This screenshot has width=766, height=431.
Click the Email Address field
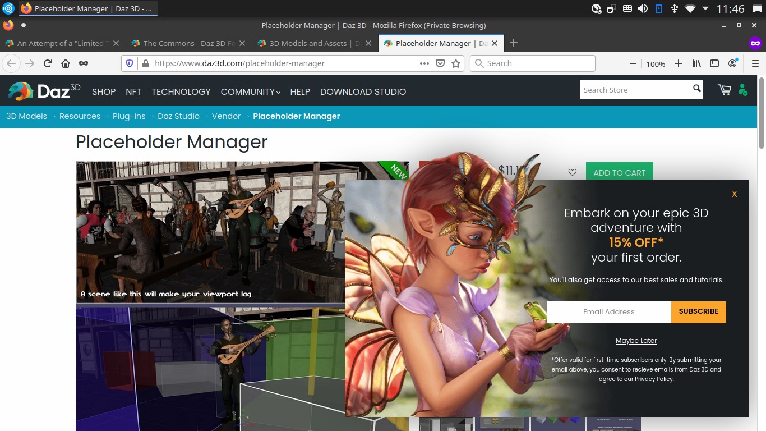[x=609, y=312]
